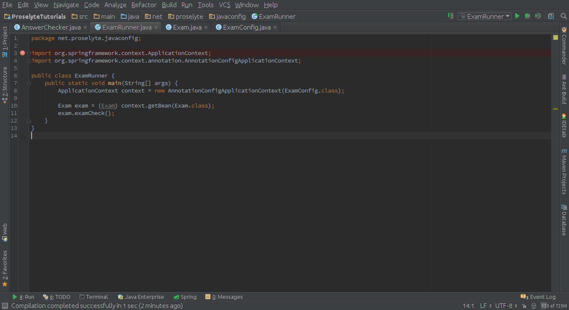Select javaconfig in the breadcrumb bar
This screenshot has height=310, width=569.
230,16
